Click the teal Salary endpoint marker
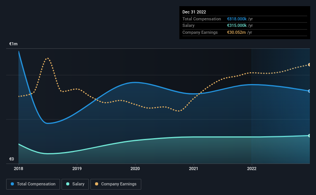Screen dimensions: 316x195 click(x=309, y=136)
